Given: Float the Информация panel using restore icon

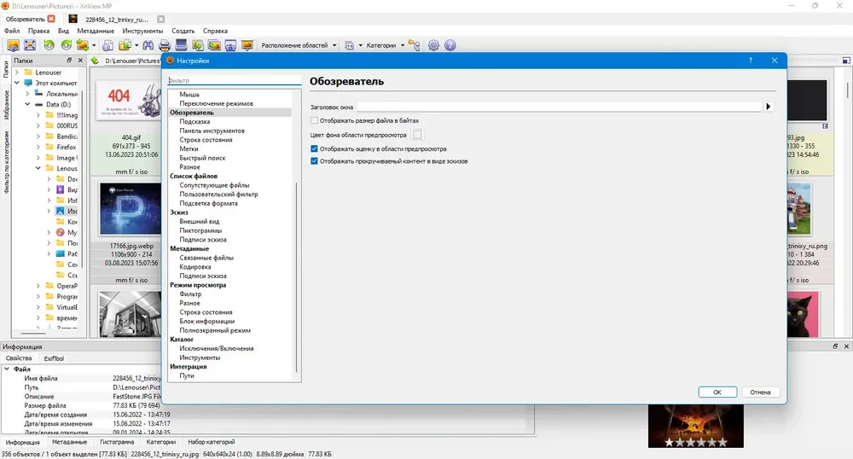Looking at the screenshot, I should 835,346.
